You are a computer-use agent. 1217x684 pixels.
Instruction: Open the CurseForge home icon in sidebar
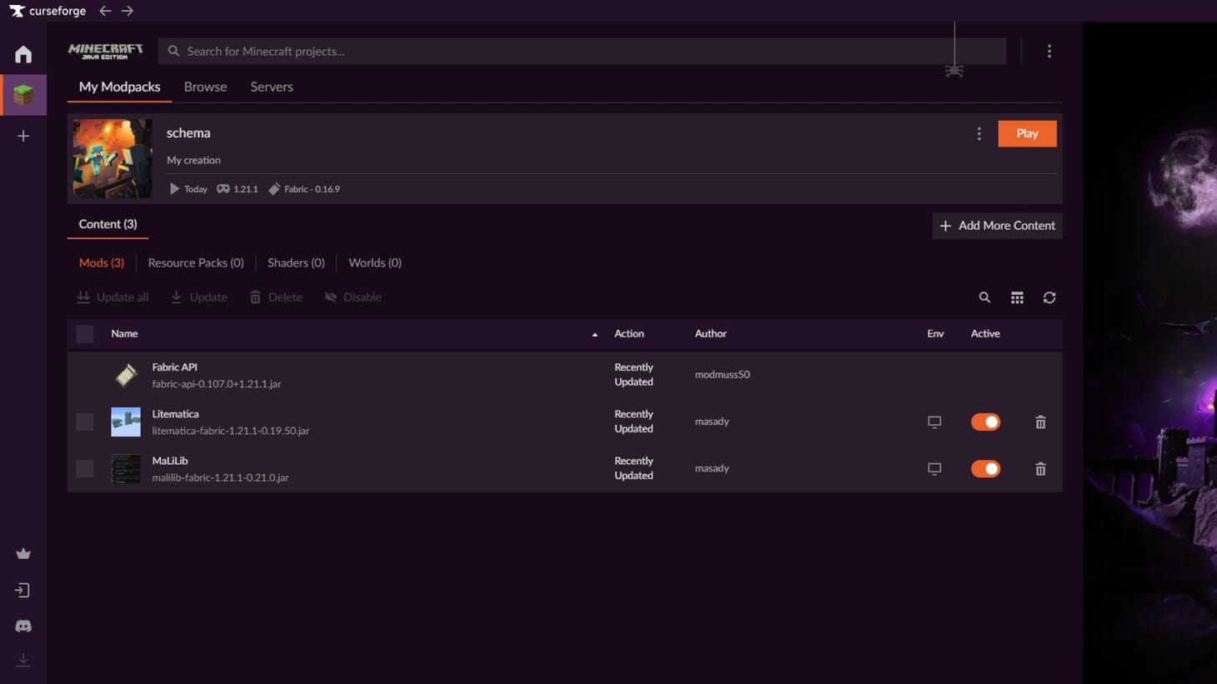tap(23, 54)
